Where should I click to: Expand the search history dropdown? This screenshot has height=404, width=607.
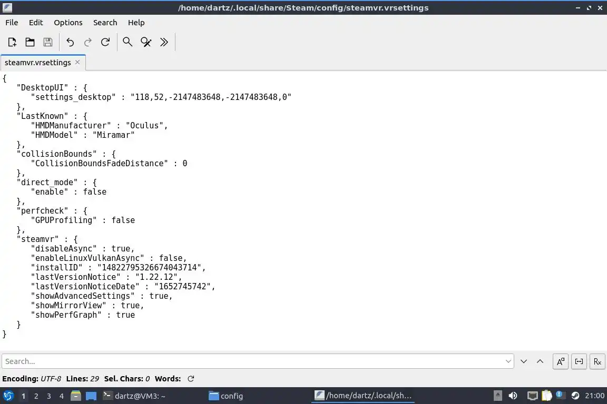pos(508,361)
